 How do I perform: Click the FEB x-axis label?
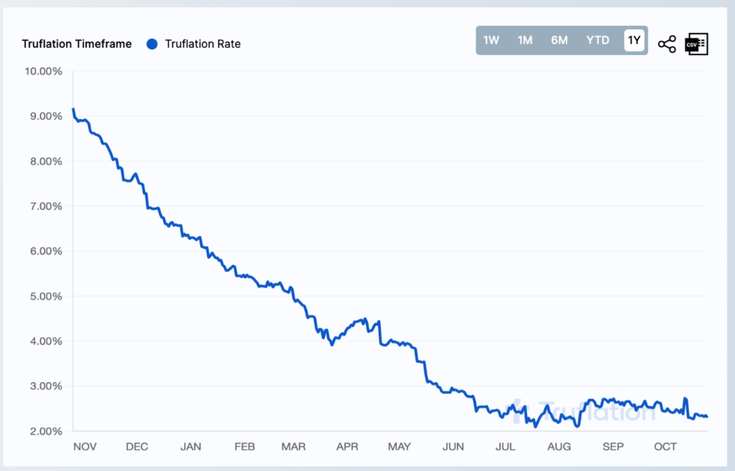245,447
